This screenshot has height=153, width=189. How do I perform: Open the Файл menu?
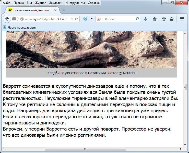(x=7, y=3)
